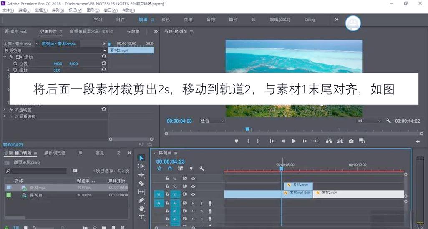Screen dimensions: 428x229
Task: Mute audio track A1
Action: pos(193,203)
